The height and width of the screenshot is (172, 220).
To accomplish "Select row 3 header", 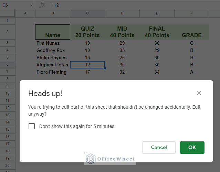I will click(8, 43).
